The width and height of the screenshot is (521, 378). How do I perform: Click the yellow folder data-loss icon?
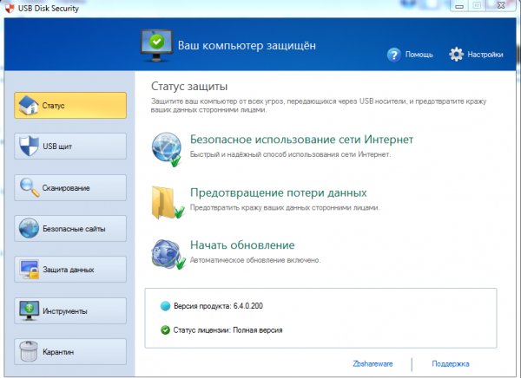[168, 203]
